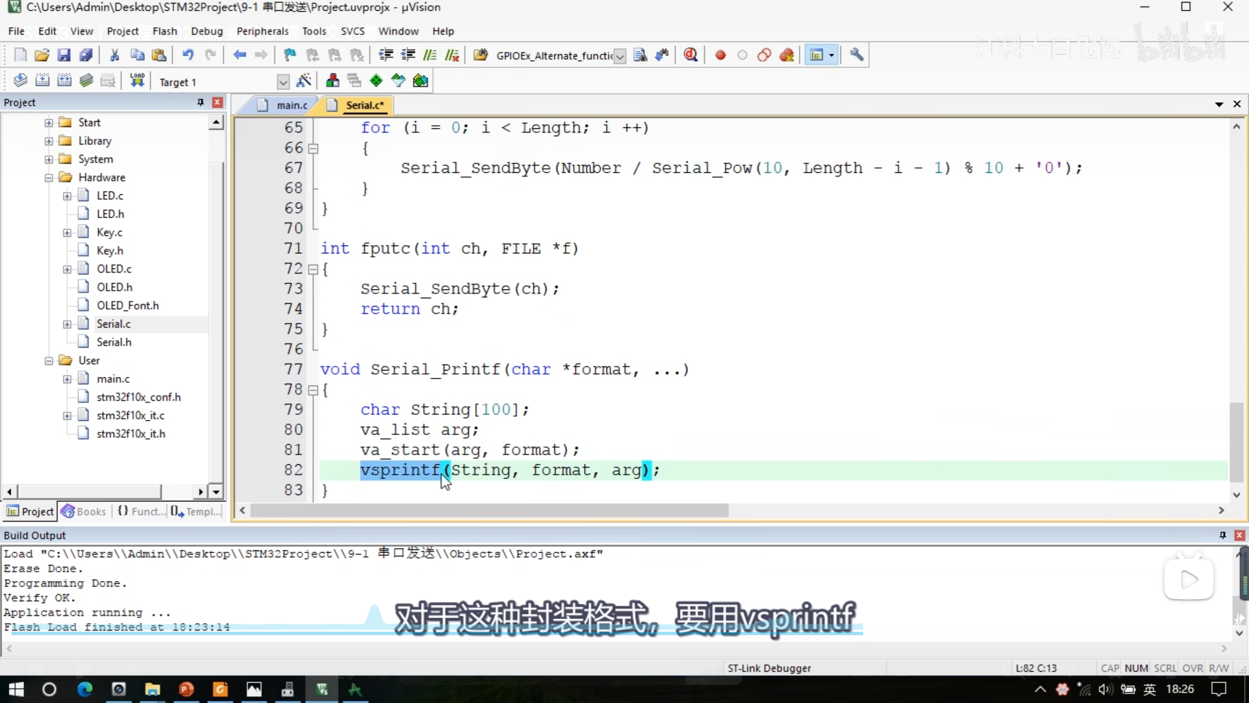Screen dimensions: 1249x703
Task: Expand the Library folder in the project tree
Action: pos(49,141)
